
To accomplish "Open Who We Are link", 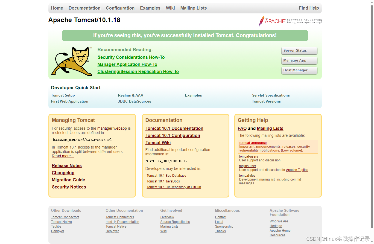I will 279,221.
